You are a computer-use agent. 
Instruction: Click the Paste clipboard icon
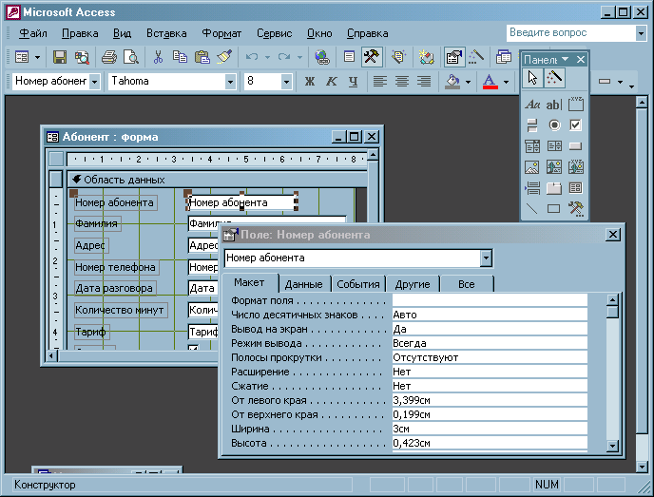(x=202, y=57)
